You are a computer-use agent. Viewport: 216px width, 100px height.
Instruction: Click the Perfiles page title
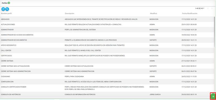tap(5, 3)
